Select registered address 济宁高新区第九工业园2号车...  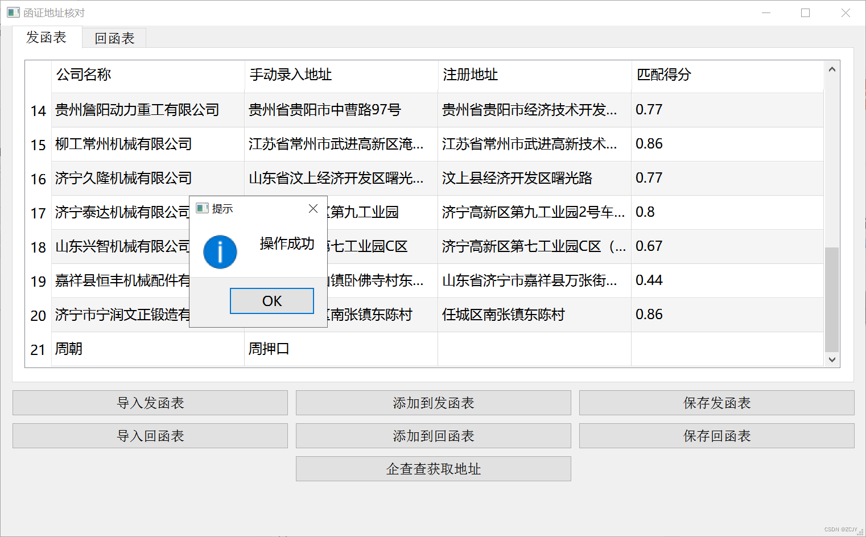click(535, 213)
